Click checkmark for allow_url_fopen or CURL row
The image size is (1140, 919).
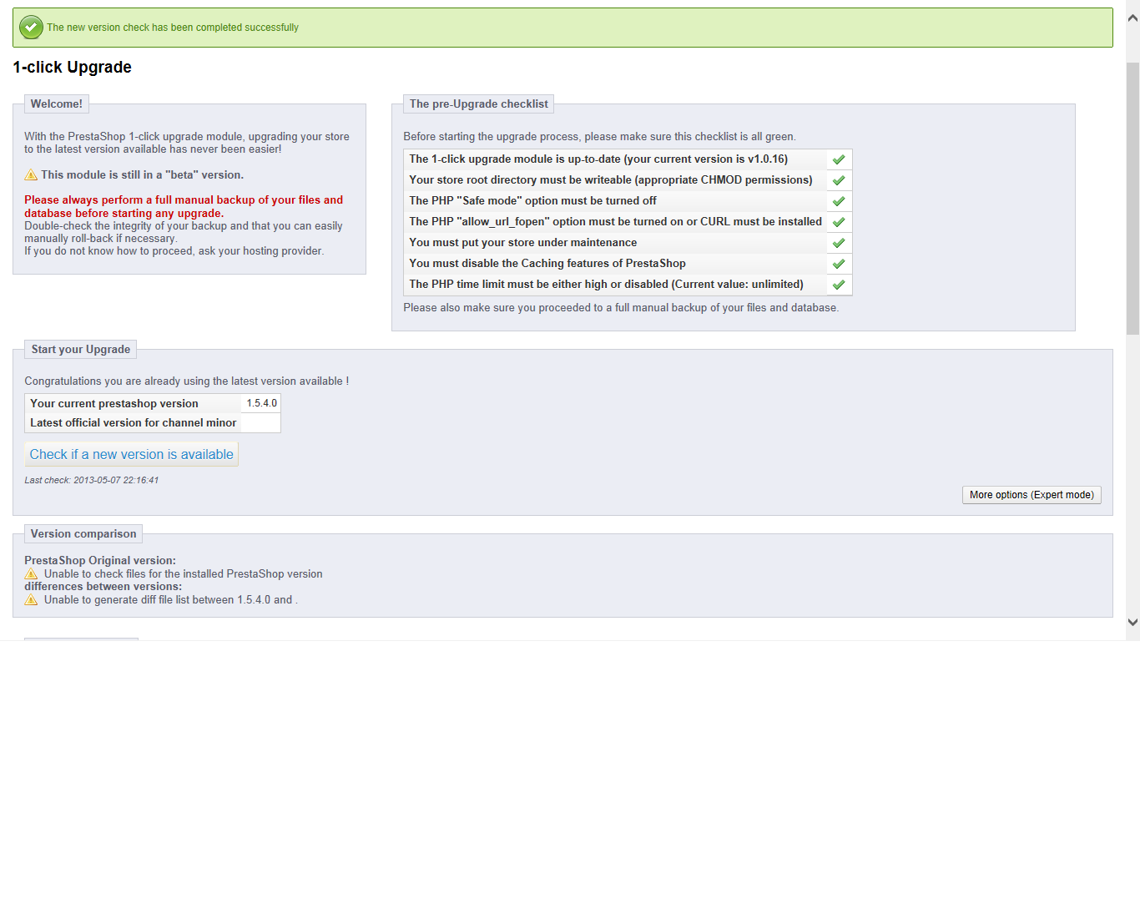pyautogui.click(x=839, y=222)
